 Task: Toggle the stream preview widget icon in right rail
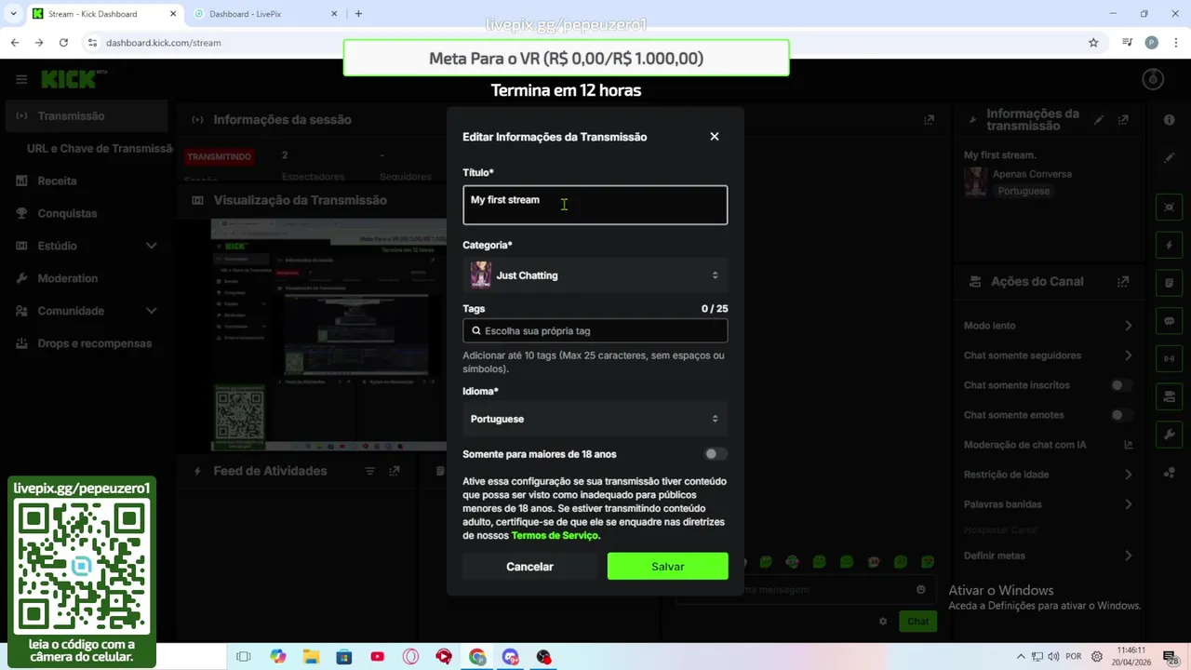1170,207
